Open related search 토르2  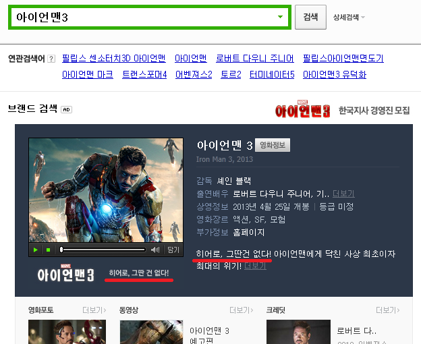(x=231, y=75)
